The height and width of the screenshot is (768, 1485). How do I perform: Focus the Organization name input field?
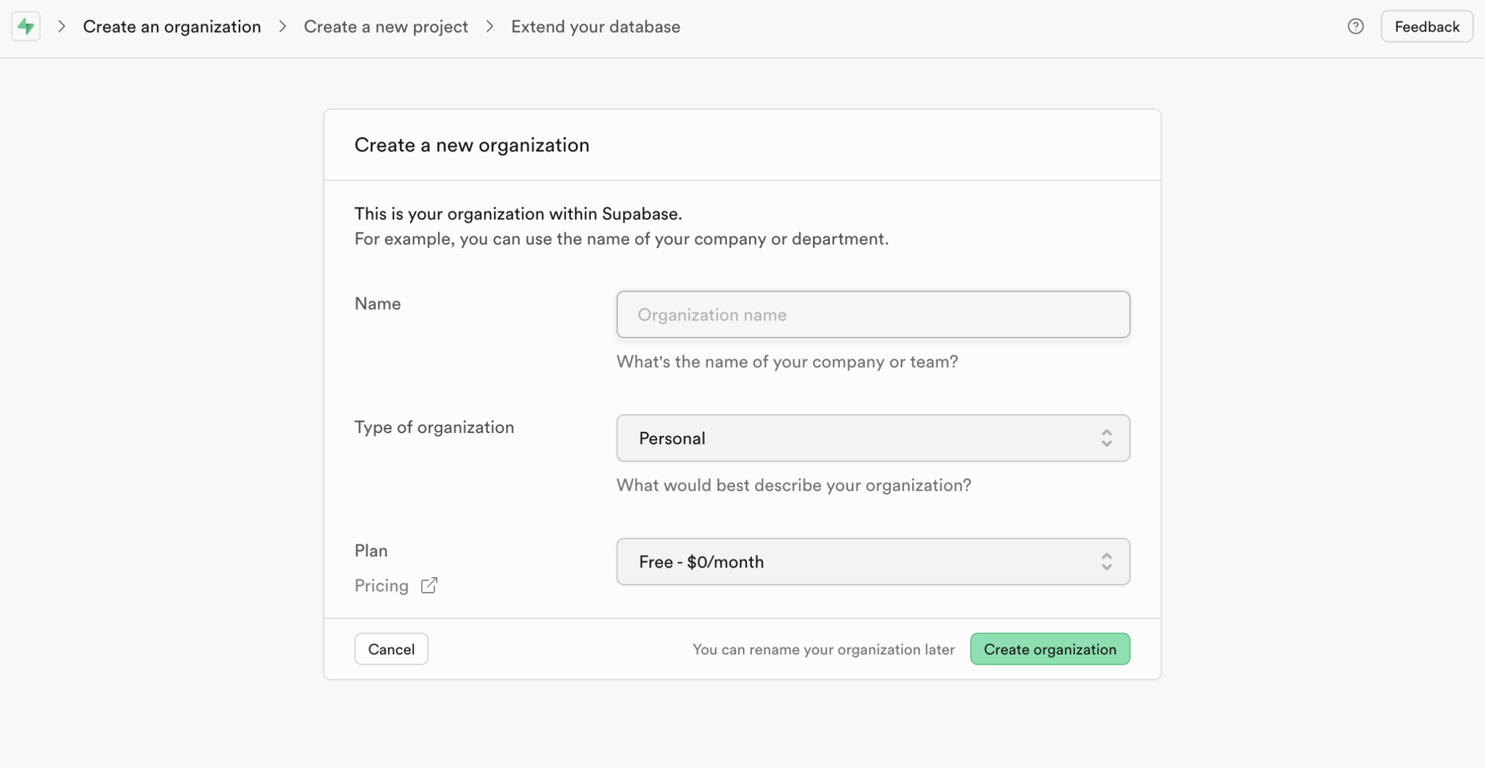(873, 314)
